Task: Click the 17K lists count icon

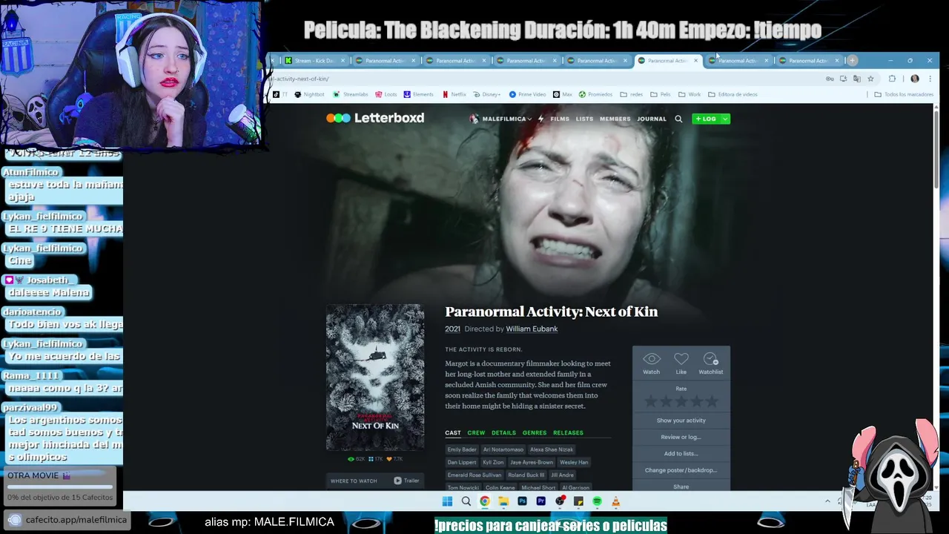Action: (375, 459)
